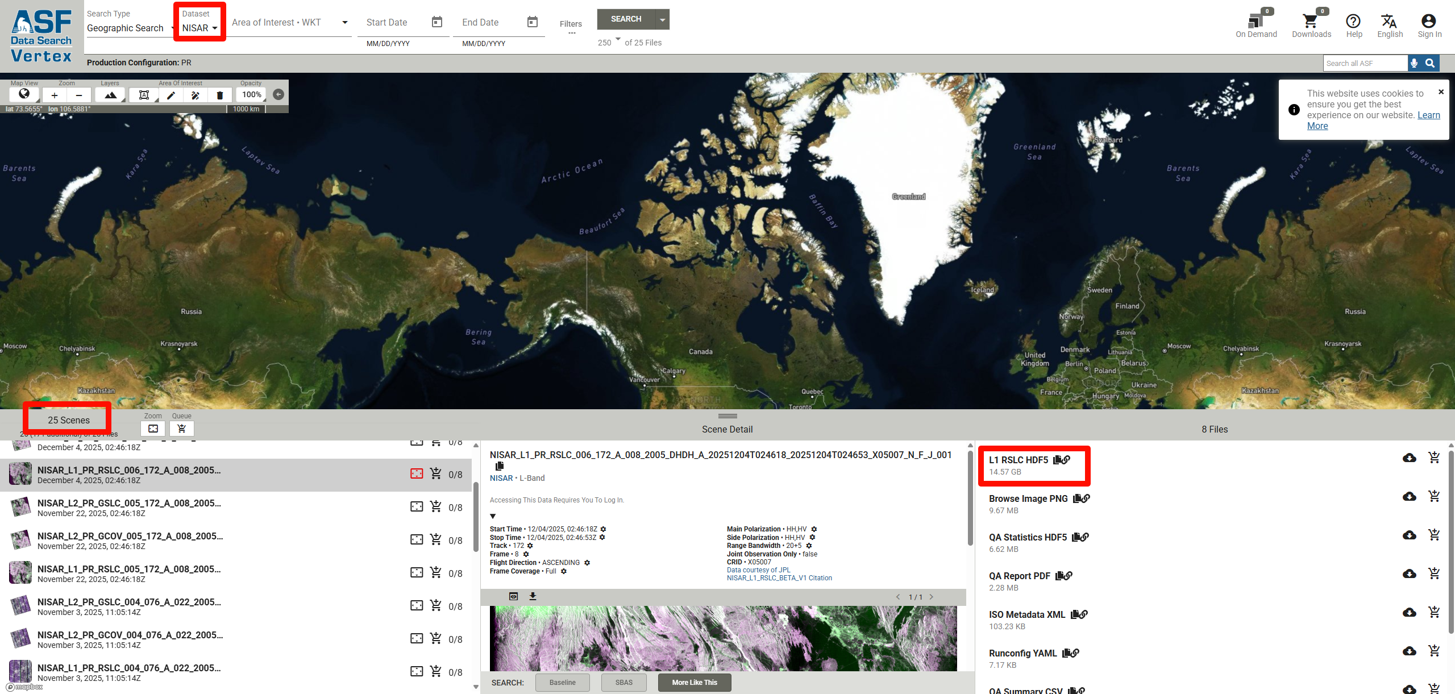Open the Start Date calendar picker
The image size is (1455, 694).
tap(437, 22)
